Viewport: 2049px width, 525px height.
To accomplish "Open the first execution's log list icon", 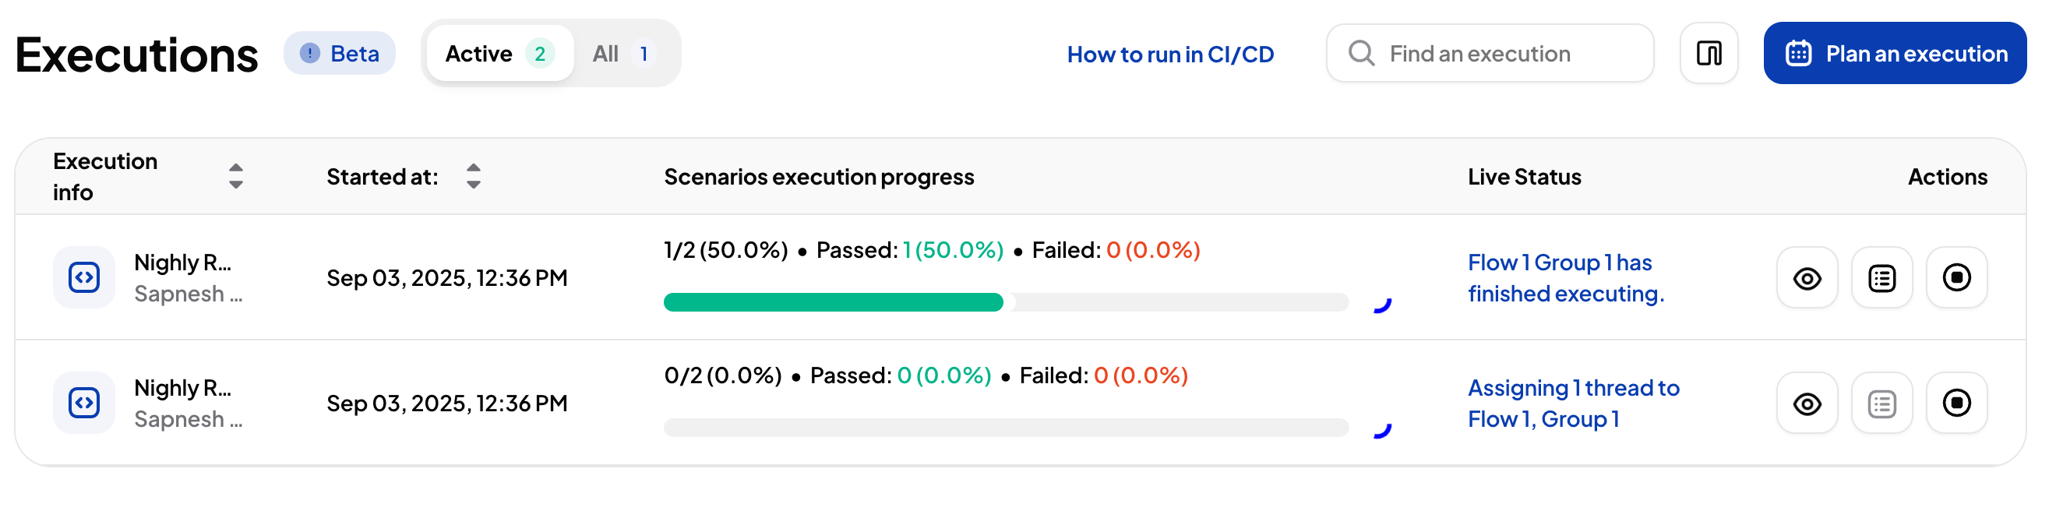I will click(1881, 278).
